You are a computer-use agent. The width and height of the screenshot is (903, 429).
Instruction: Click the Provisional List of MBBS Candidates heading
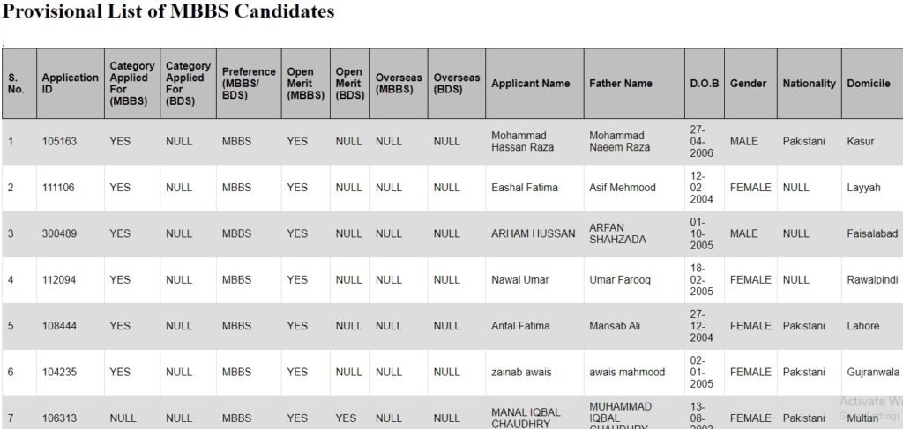168,12
